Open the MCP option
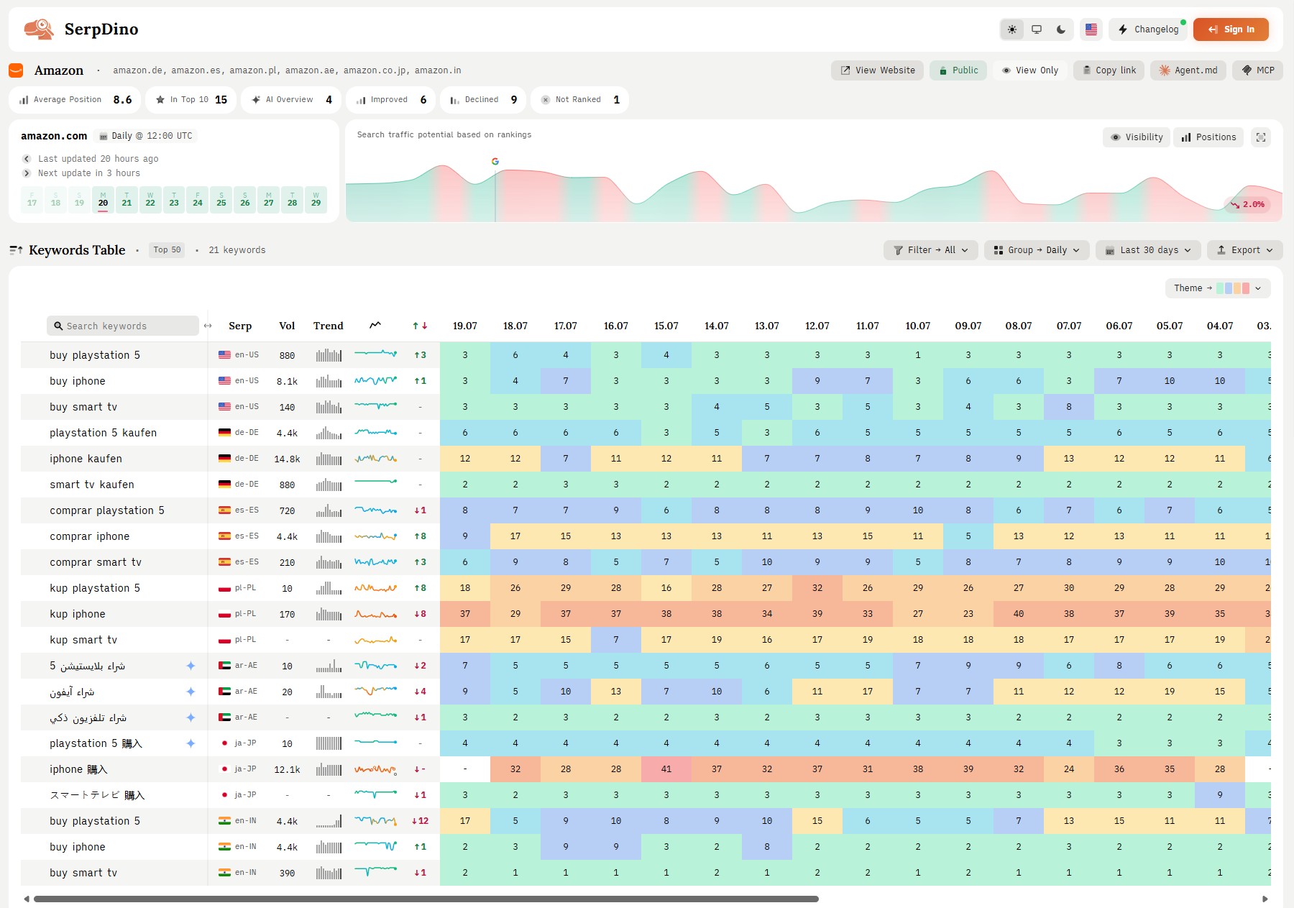 tap(1258, 70)
